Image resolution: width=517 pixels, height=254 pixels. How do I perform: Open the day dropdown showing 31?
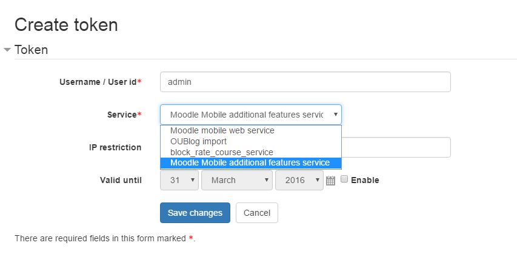coord(179,180)
